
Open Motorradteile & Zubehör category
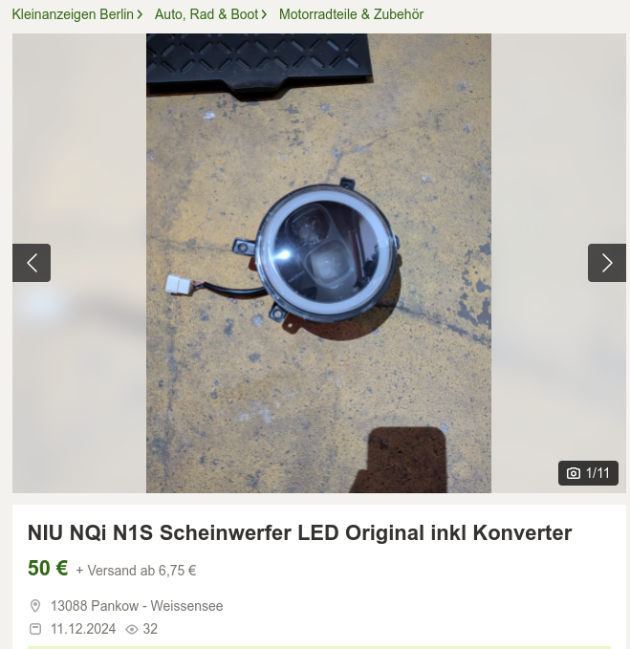[x=351, y=14]
